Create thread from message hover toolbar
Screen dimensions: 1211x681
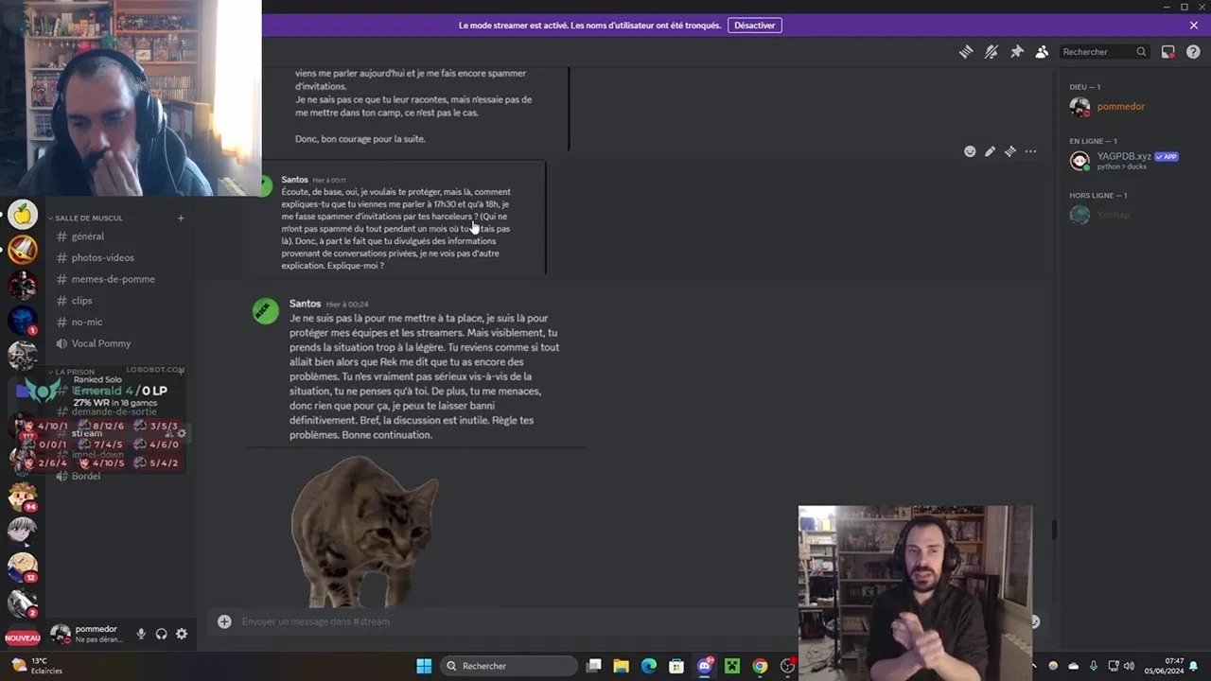(1010, 151)
